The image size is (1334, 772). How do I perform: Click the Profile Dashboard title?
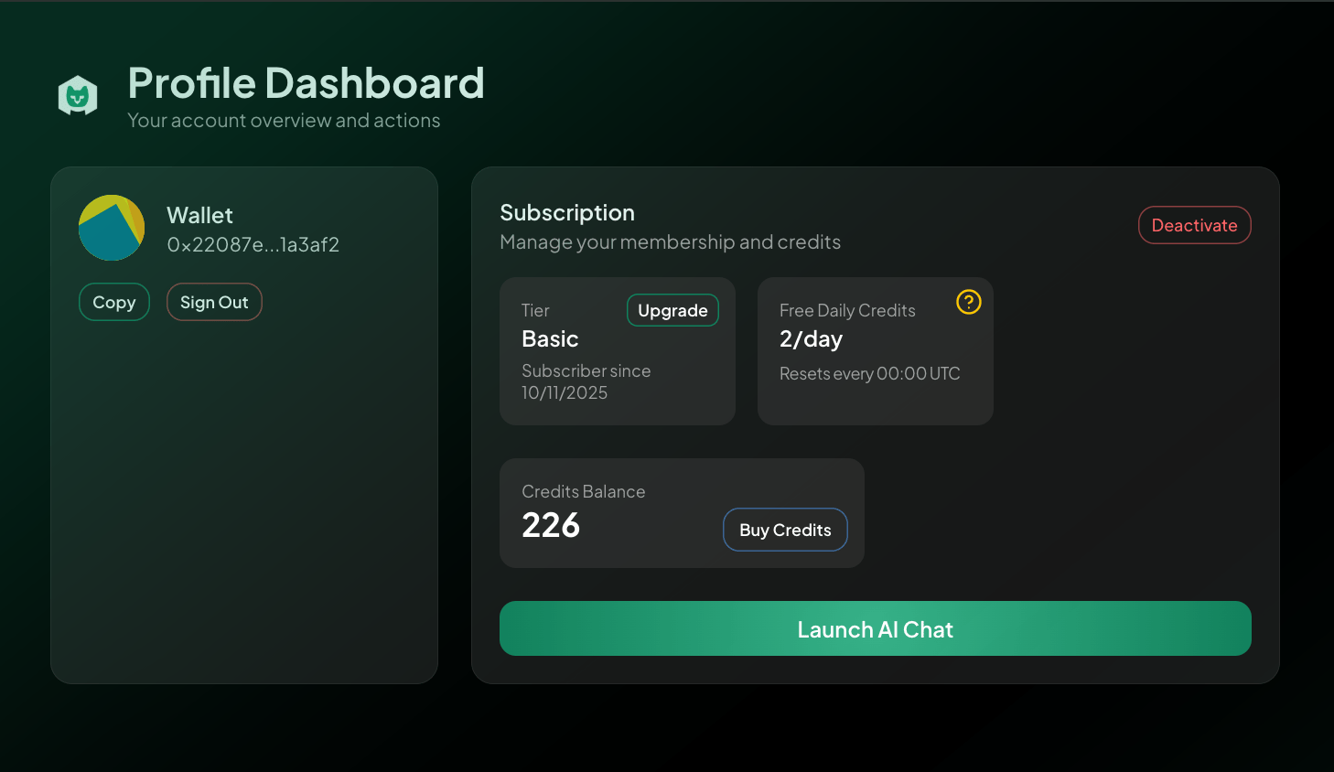(306, 83)
